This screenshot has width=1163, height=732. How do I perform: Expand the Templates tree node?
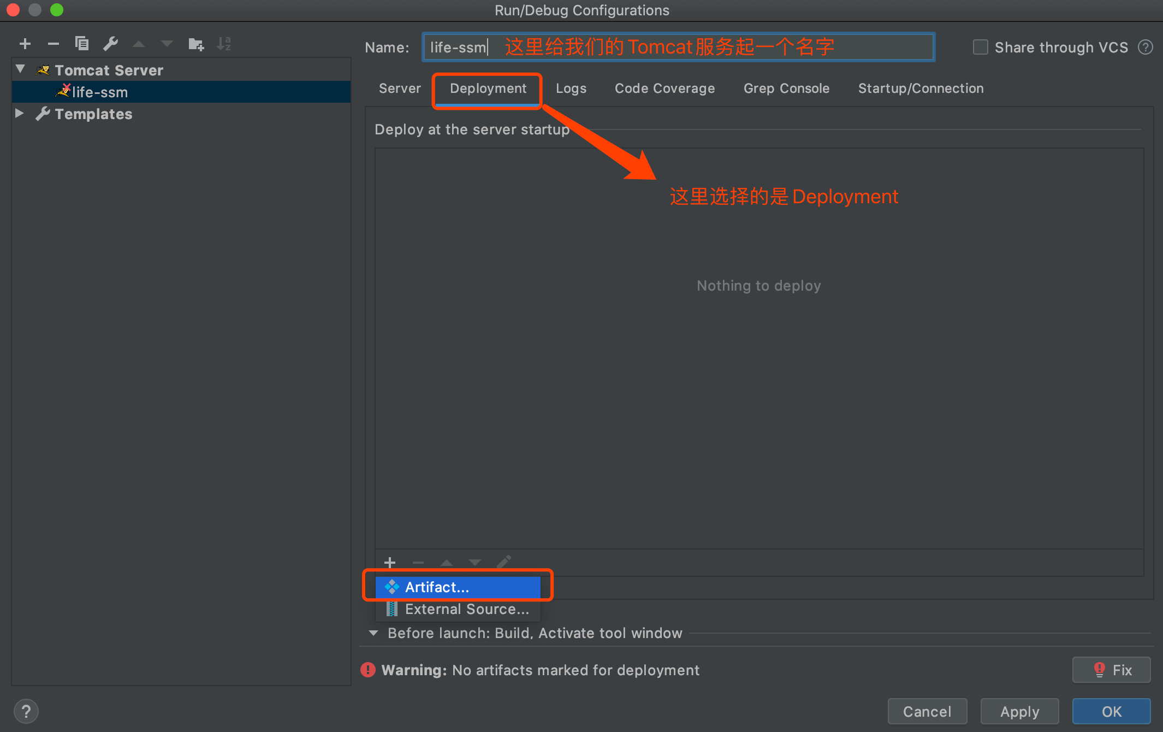[x=20, y=113]
